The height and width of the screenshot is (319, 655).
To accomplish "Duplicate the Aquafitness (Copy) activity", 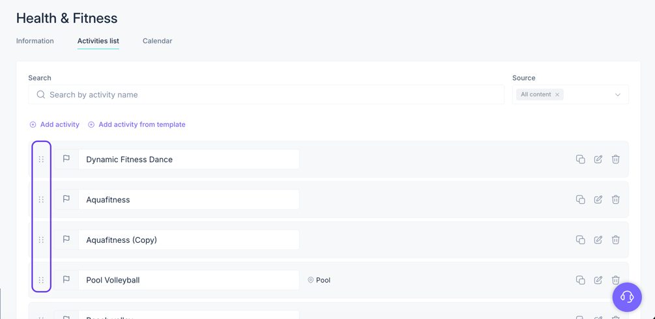I will pos(580,240).
